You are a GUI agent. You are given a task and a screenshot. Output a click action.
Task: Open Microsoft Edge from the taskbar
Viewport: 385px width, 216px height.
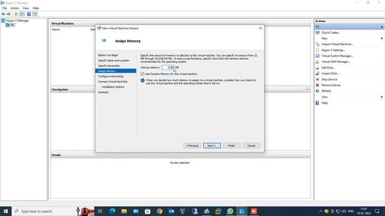pyautogui.click(x=112, y=211)
